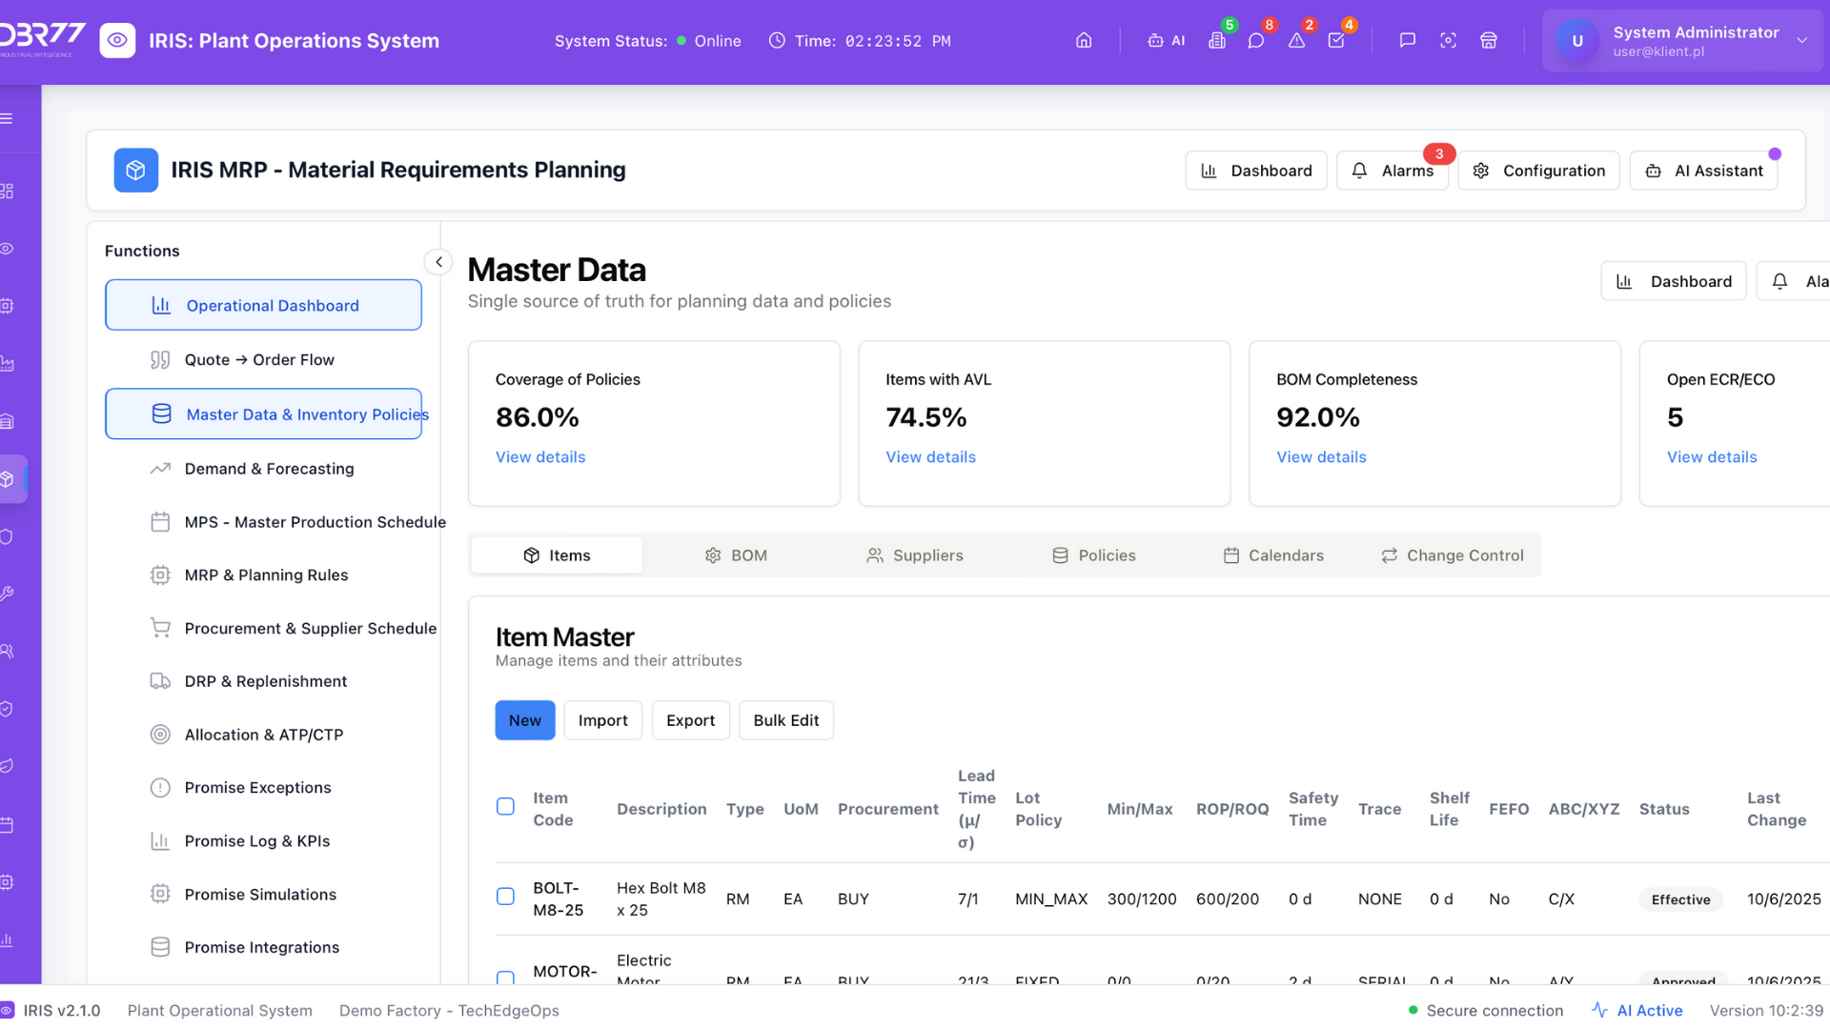Expand the System Administrator user dropdown
Image resolution: width=1830 pixels, height=1029 pixels.
pyautogui.click(x=1801, y=41)
